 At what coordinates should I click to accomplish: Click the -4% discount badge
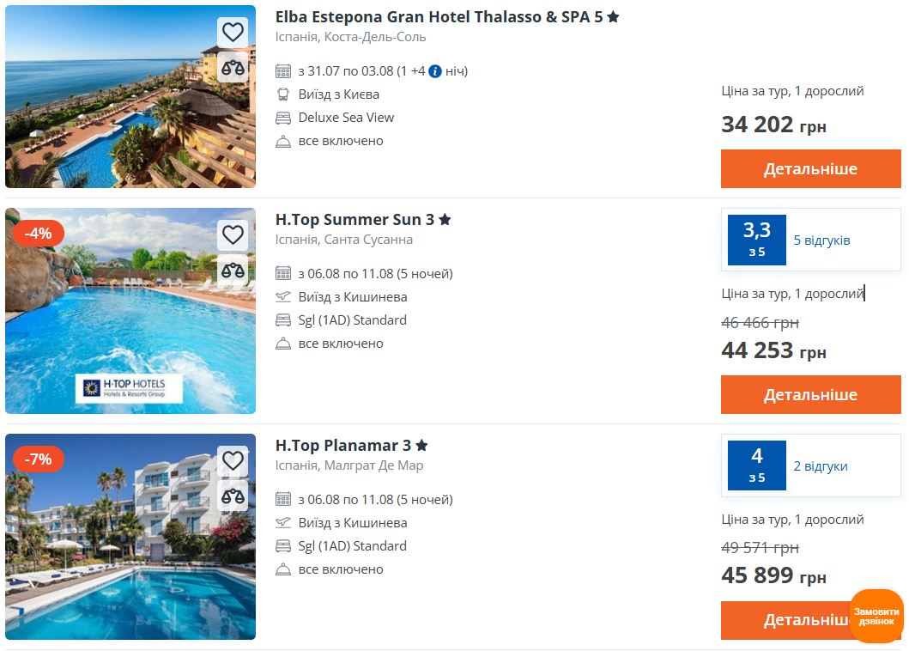39,234
